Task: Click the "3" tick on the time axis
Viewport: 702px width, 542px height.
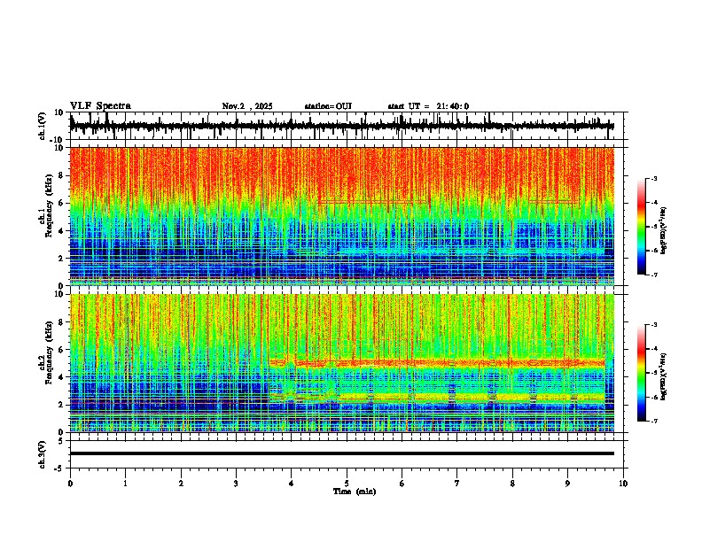Action: coord(236,484)
